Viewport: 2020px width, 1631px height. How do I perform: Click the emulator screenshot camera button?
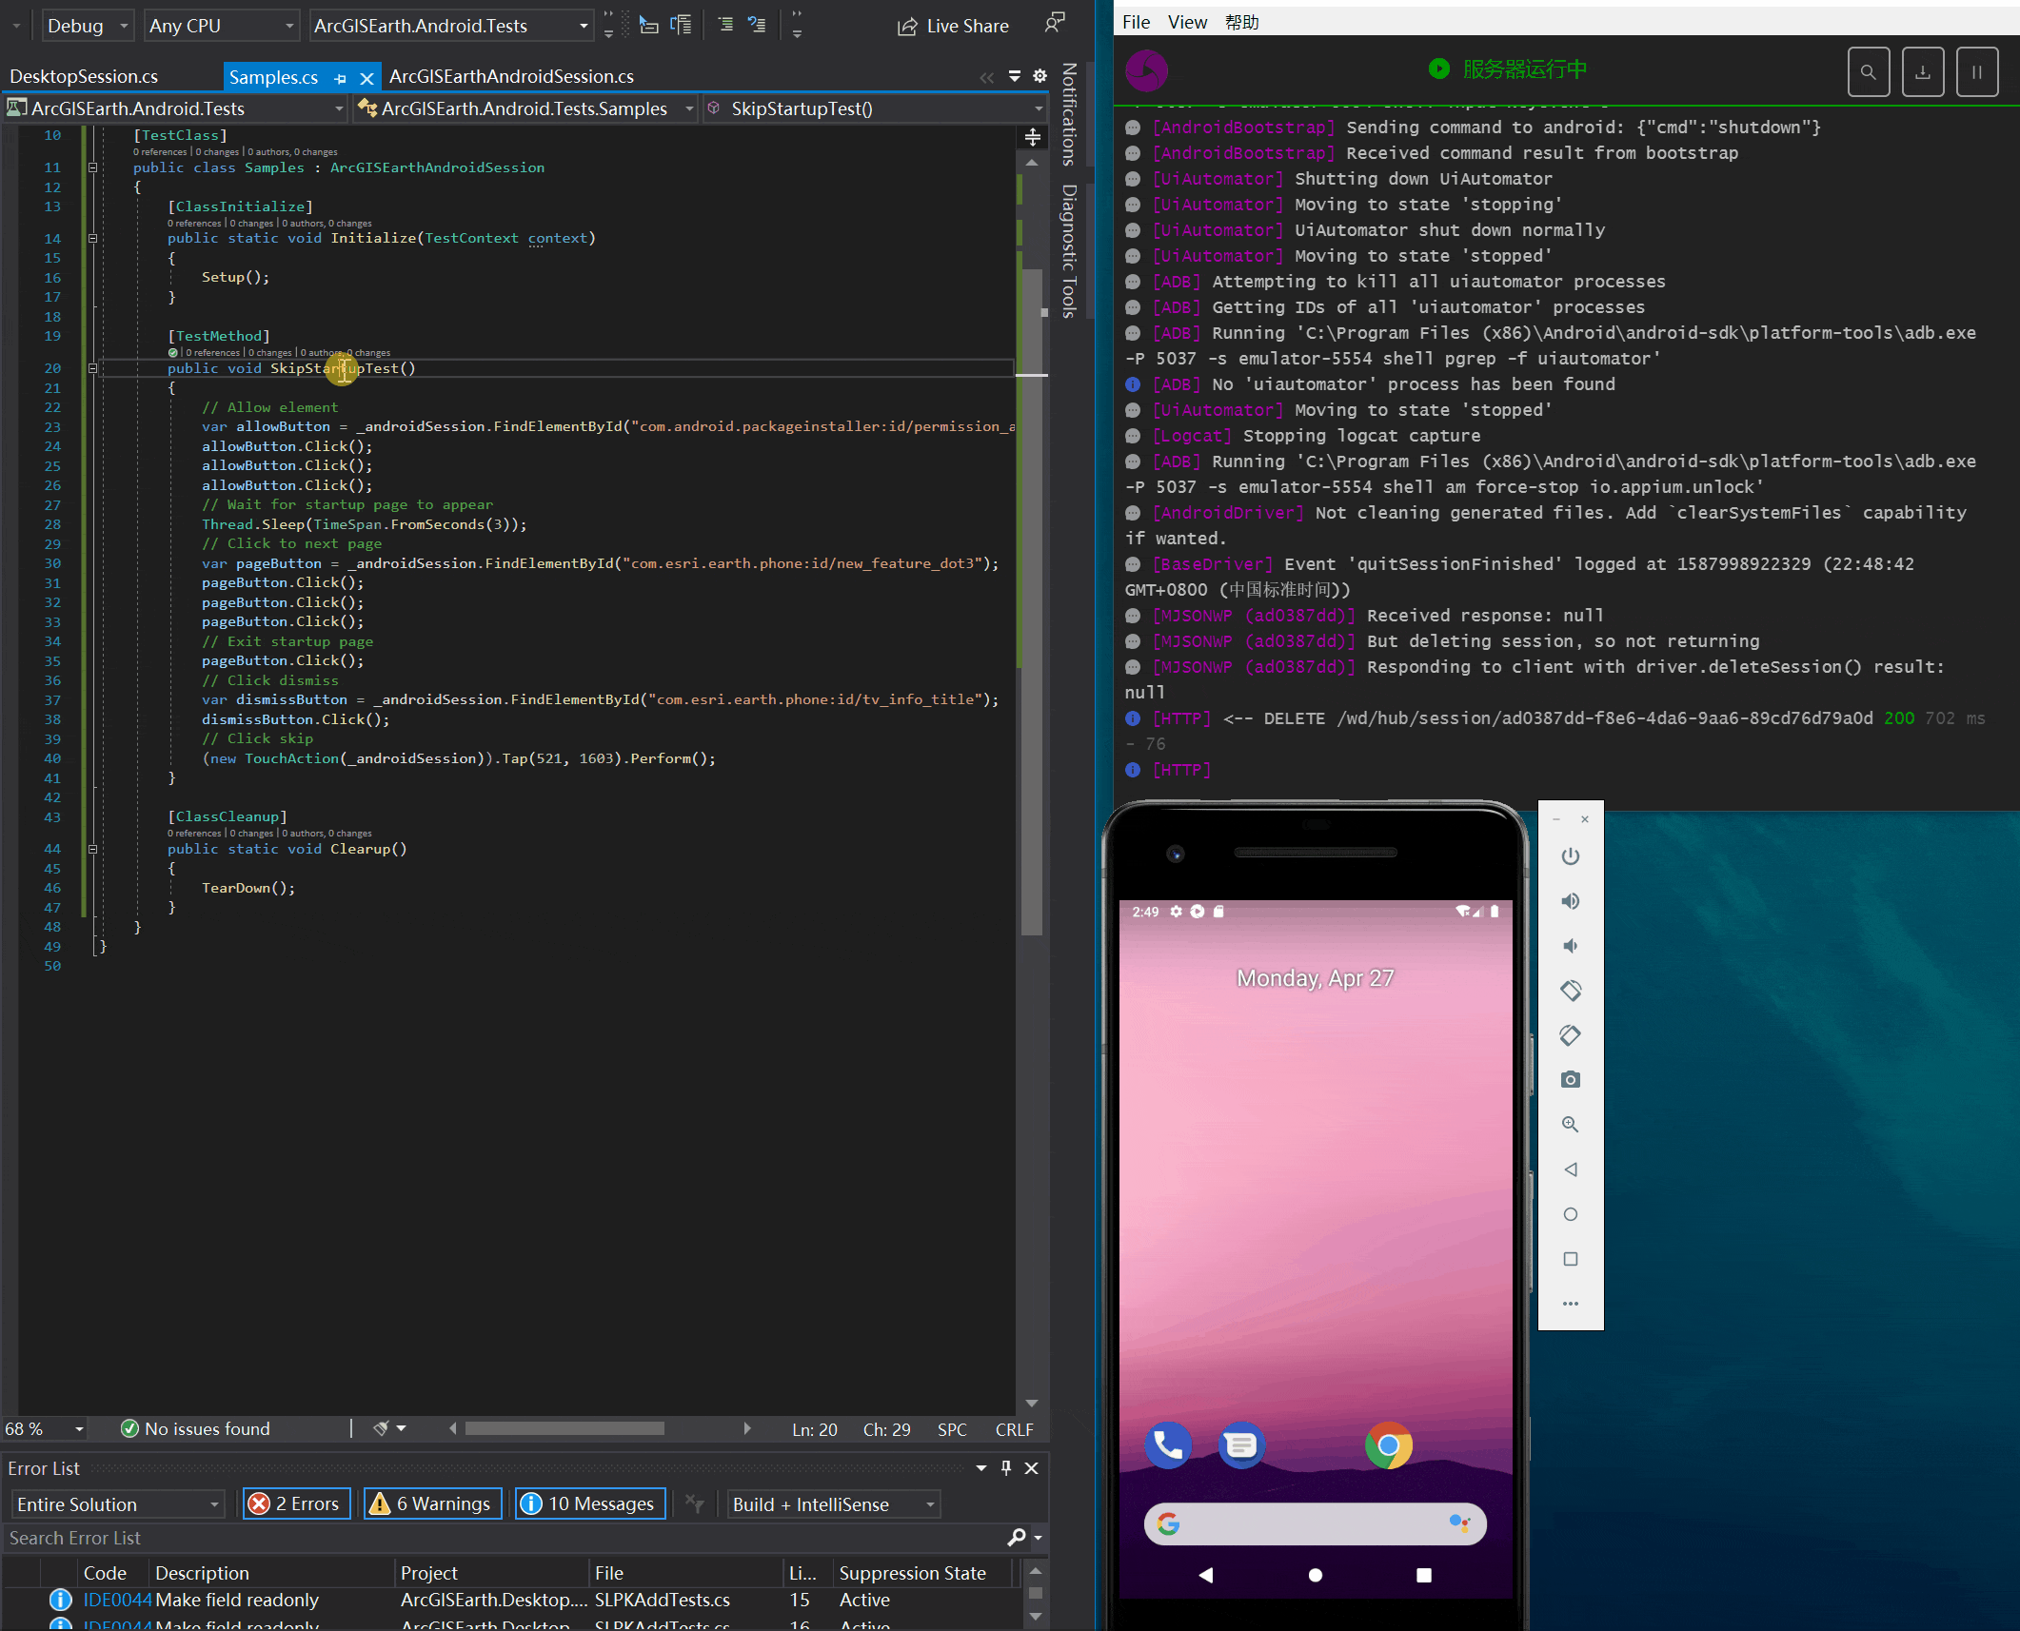tap(1571, 1080)
